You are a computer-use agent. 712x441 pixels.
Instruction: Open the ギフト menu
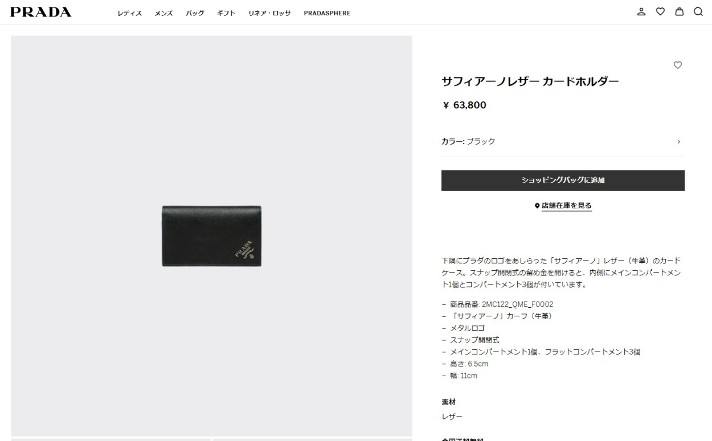(x=226, y=13)
